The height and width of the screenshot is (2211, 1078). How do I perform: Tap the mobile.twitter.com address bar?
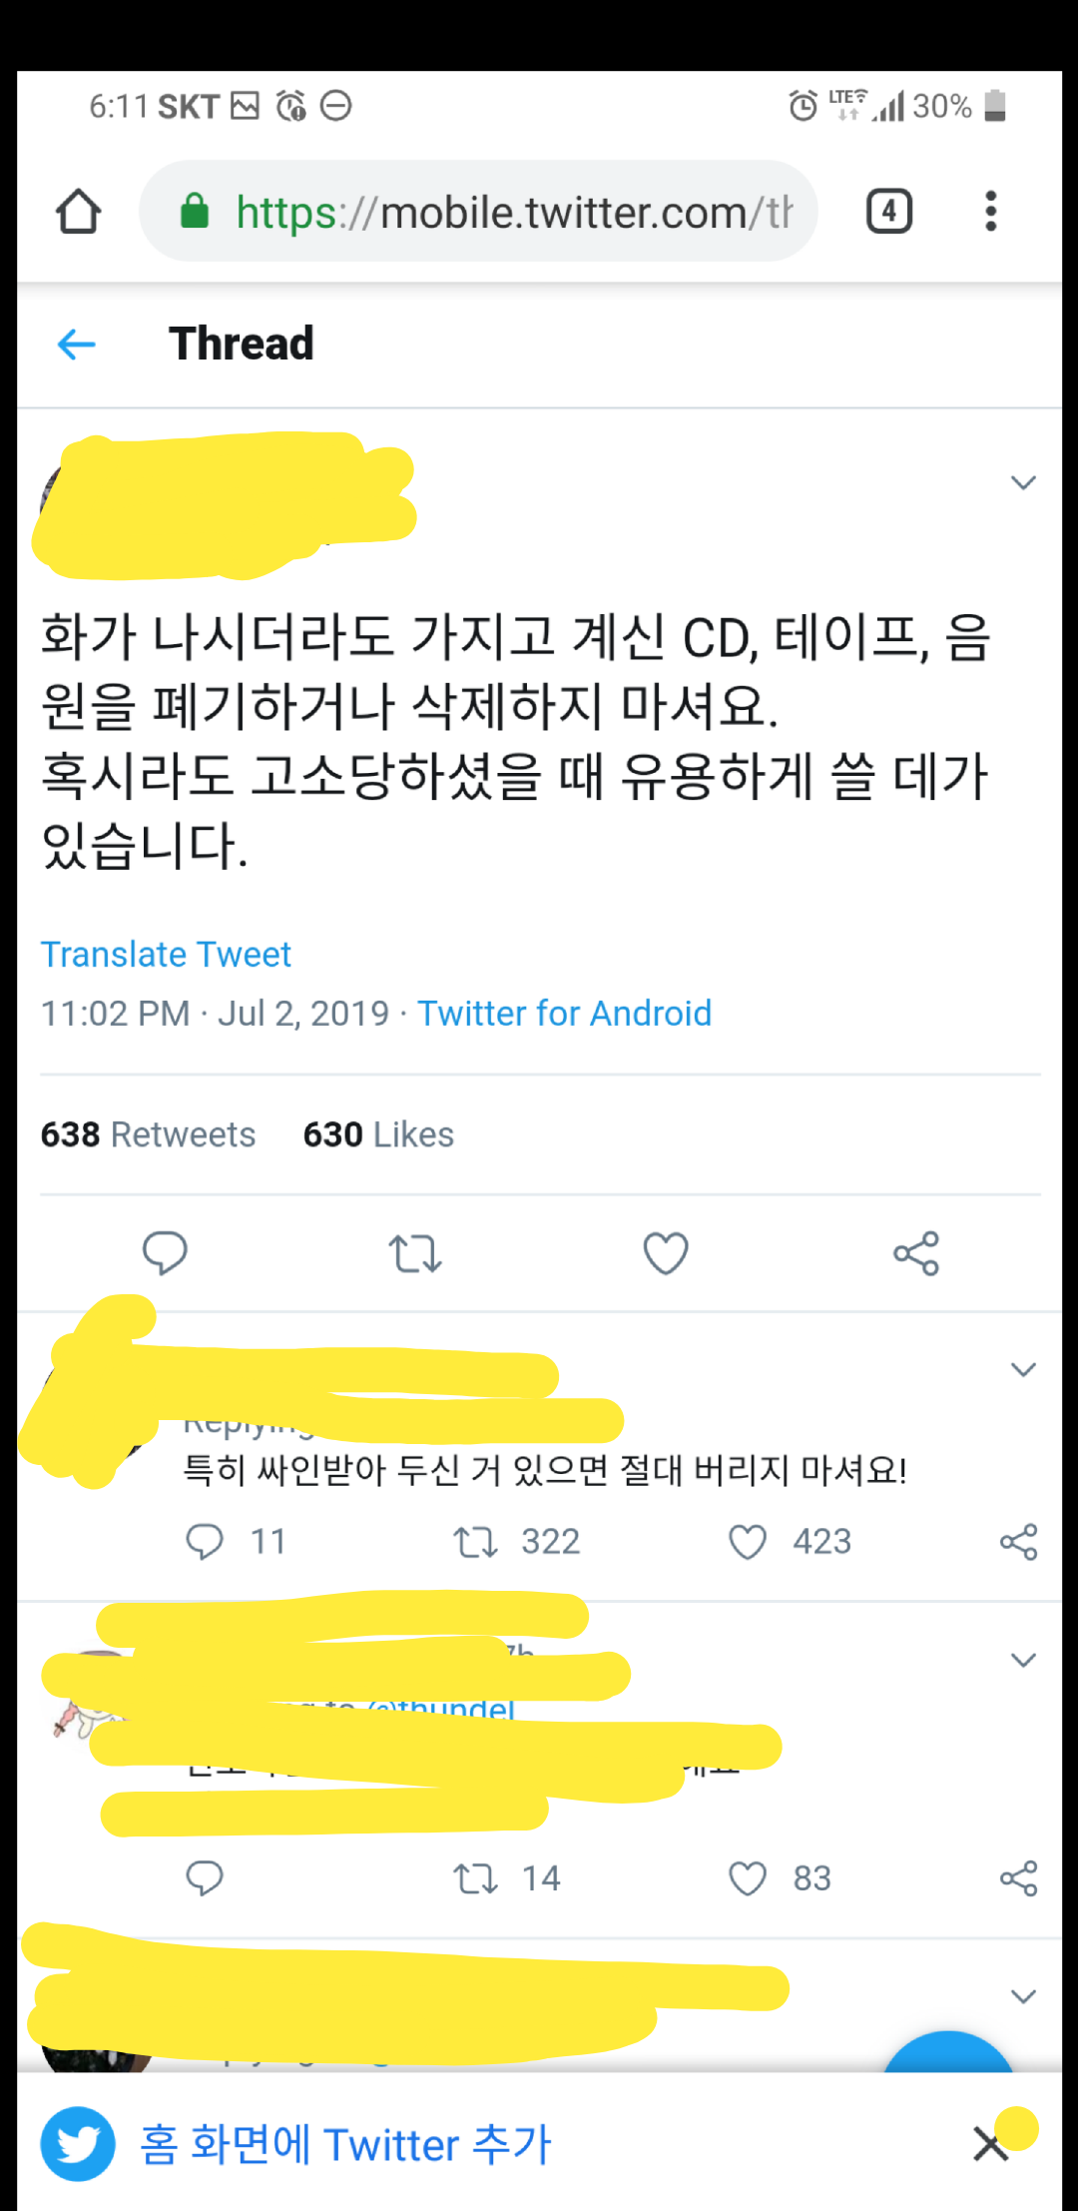(478, 211)
